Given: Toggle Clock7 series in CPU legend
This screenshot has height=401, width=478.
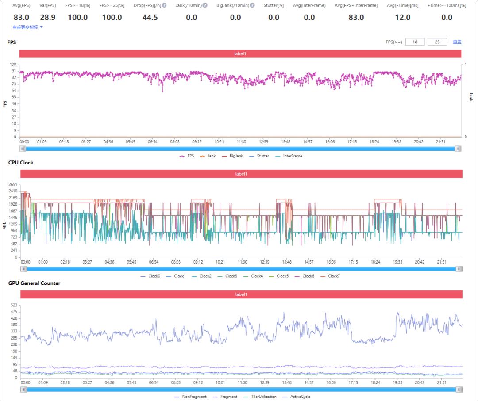Looking at the screenshot, I should (x=330, y=276).
